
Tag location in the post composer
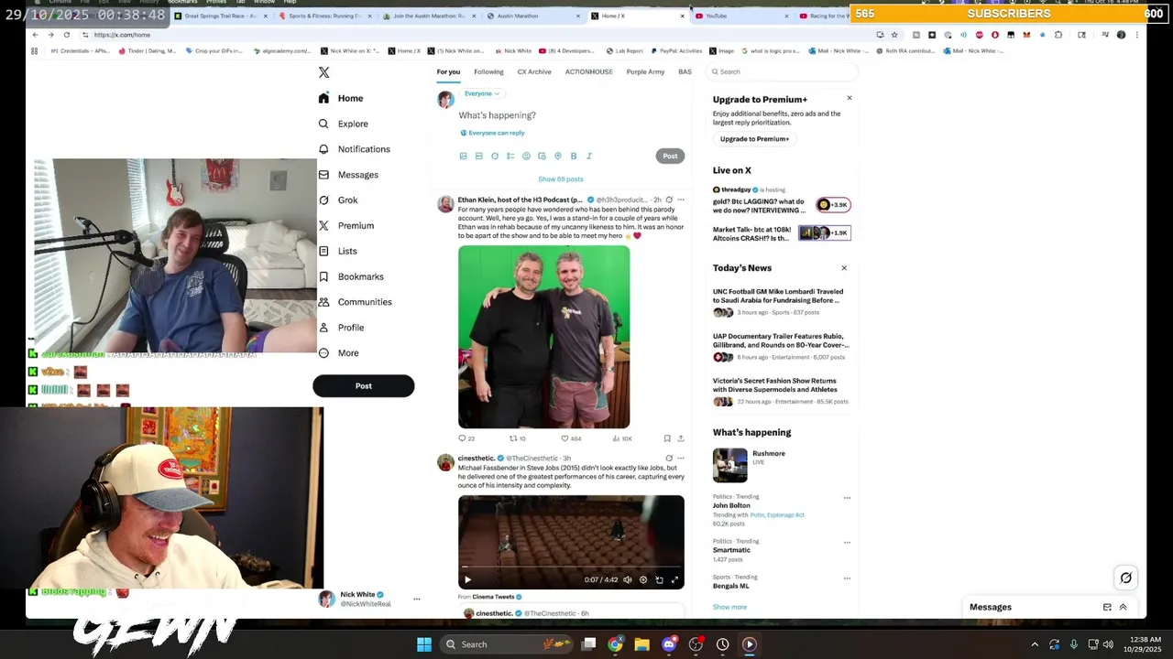click(557, 157)
